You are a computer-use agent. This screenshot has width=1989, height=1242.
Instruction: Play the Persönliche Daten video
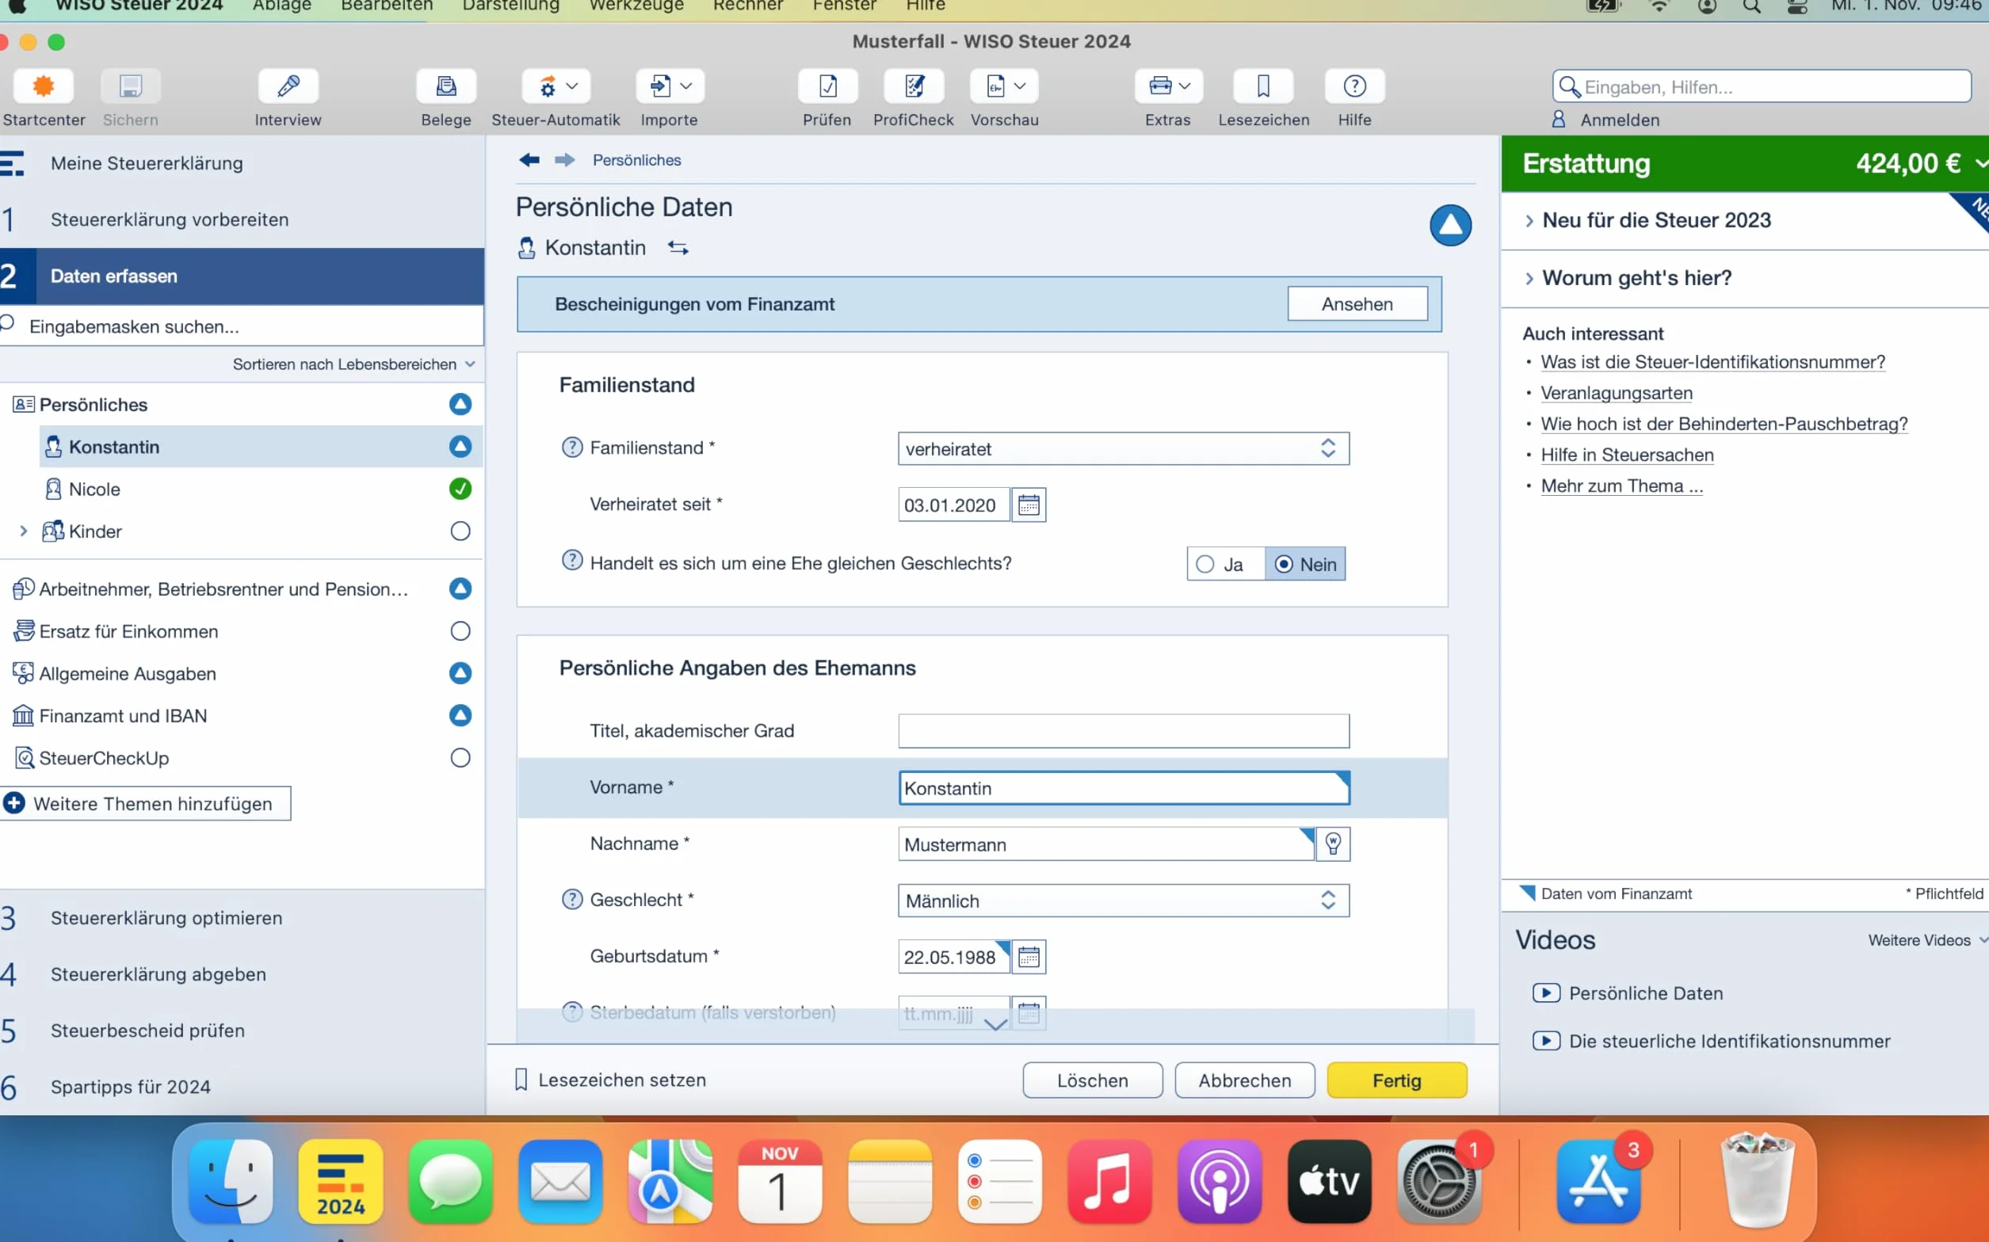[1628, 993]
